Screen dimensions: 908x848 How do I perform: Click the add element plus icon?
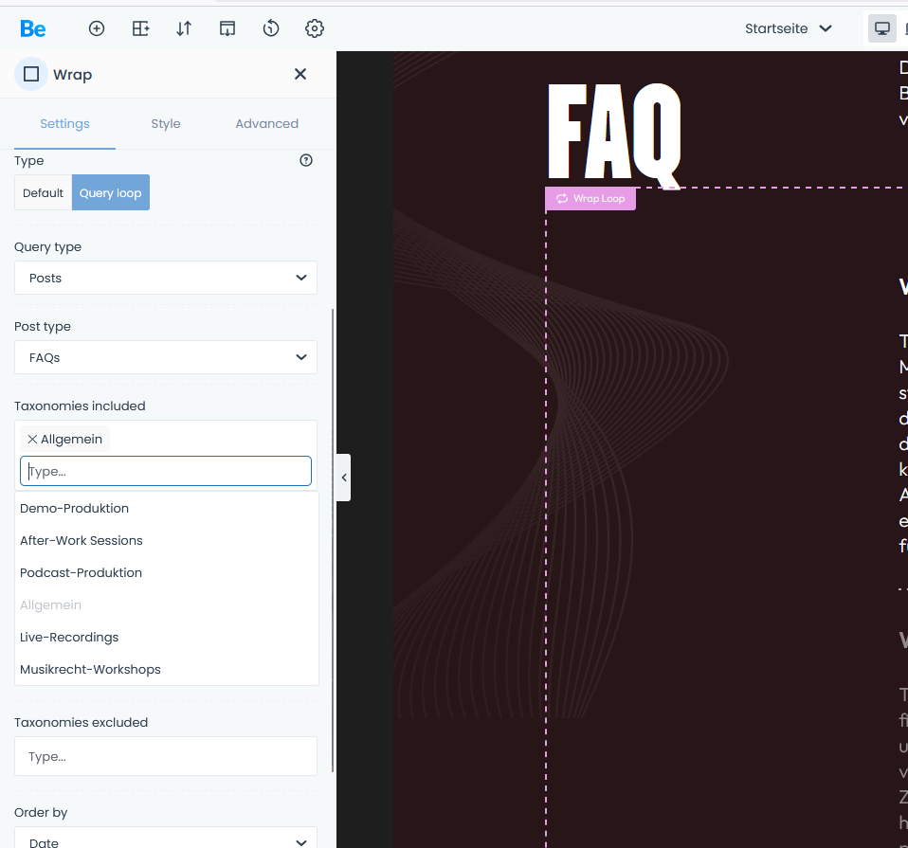coord(97,28)
